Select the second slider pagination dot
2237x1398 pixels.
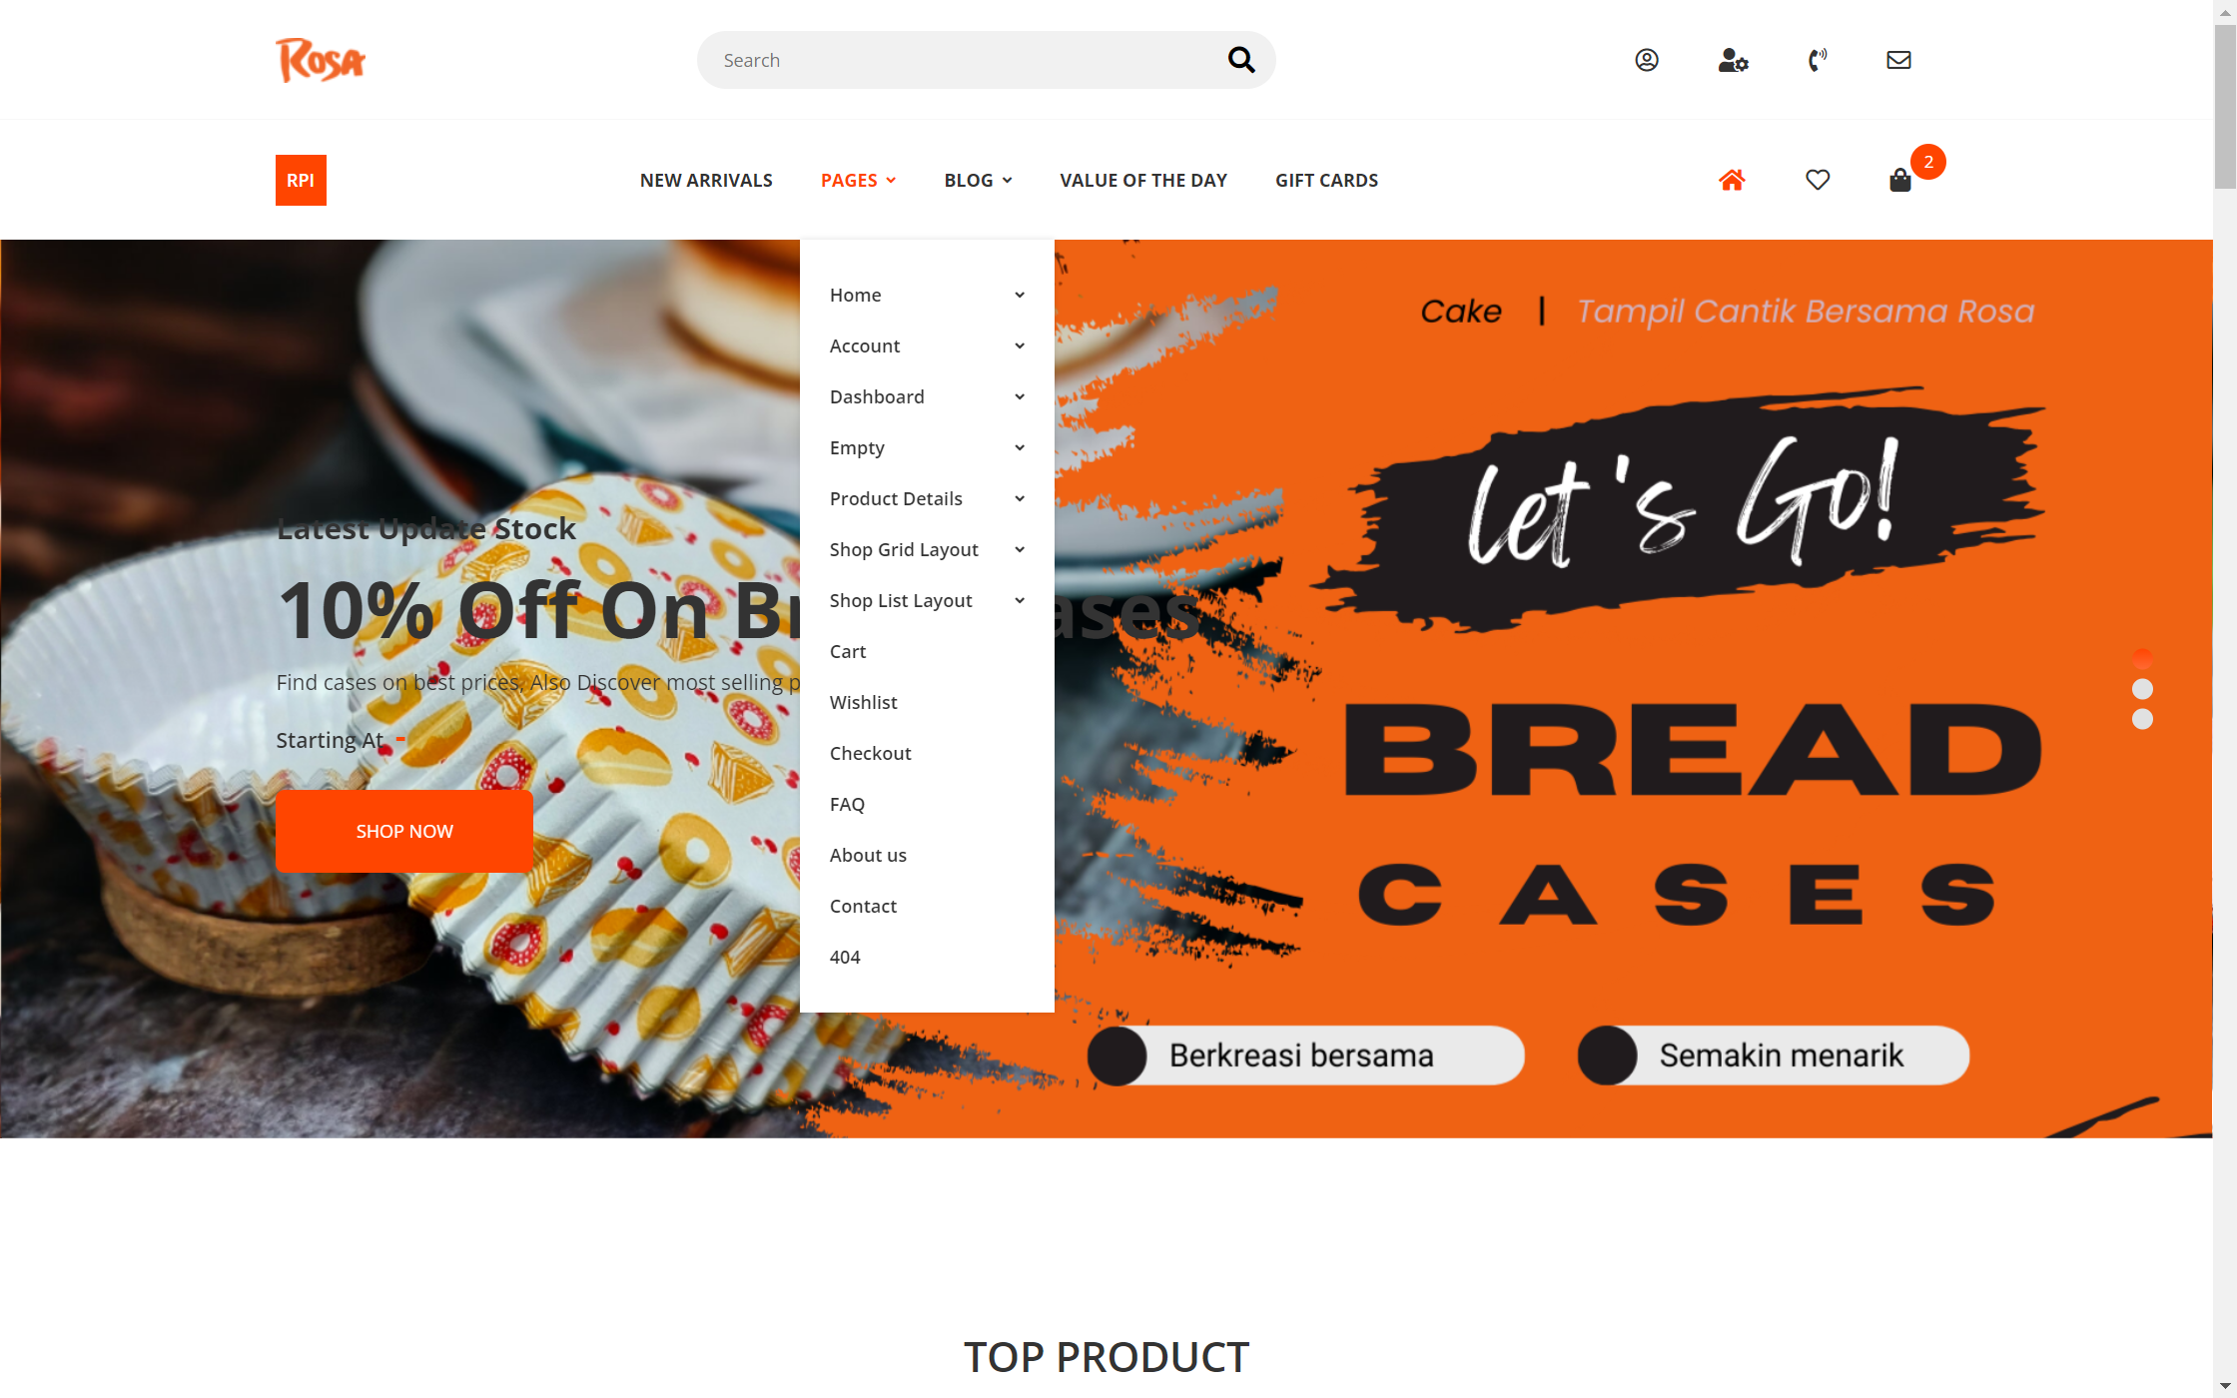pos(2142,689)
